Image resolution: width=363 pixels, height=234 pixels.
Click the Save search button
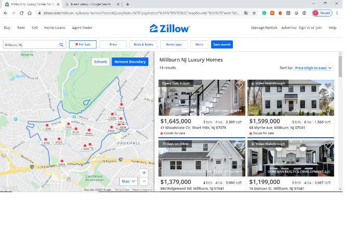point(222,45)
